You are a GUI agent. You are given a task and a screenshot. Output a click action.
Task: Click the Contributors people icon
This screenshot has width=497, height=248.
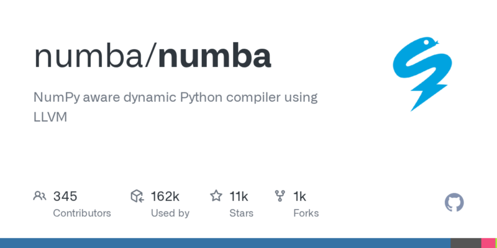pos(40,197)
